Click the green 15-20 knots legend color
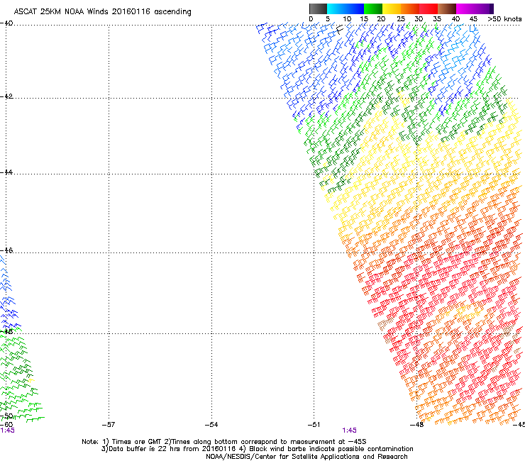525x461 pixels. pyautogui.click(x=373, y=9)
